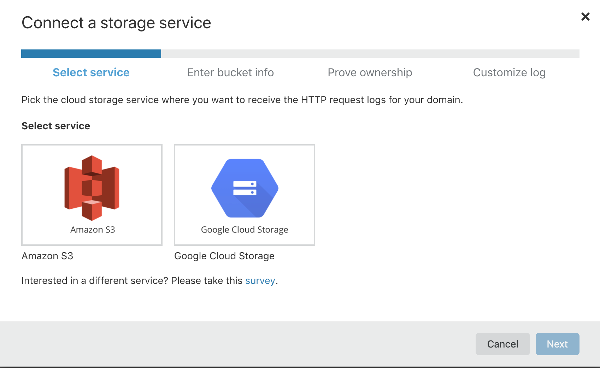Click the Cancel button

tap(502, 344)
